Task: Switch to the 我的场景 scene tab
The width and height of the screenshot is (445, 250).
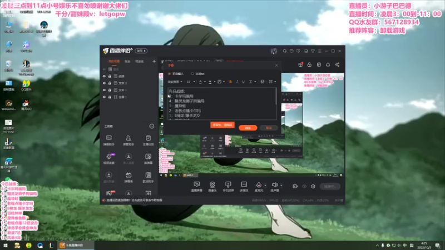Action: coord(114,62)
